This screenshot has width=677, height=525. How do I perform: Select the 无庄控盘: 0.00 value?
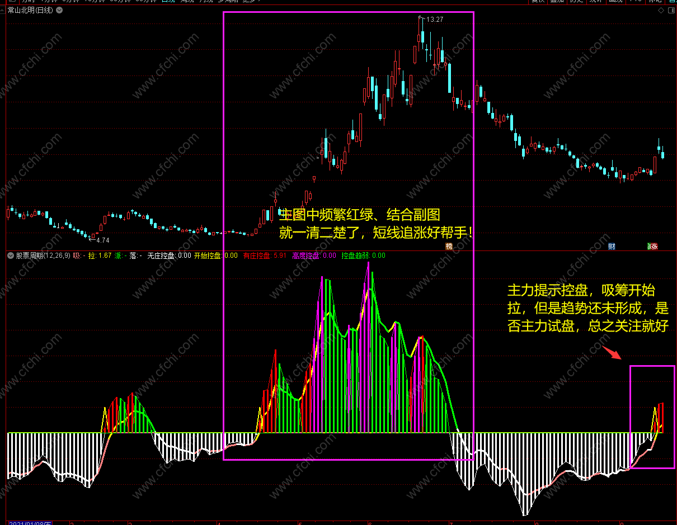click(170, 256)
